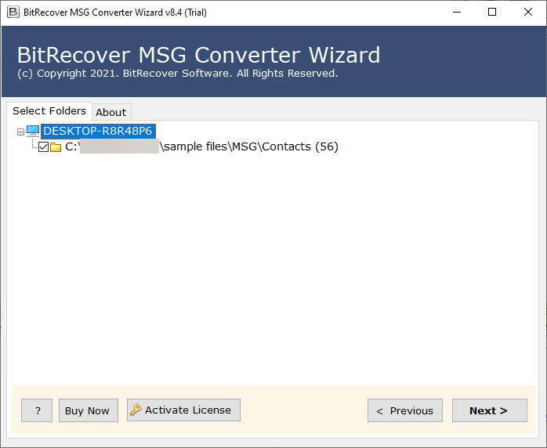547x448 pixels.
Task: Click the key icon on Activate License
Action: pyautogui.click(x=136, y=410)
